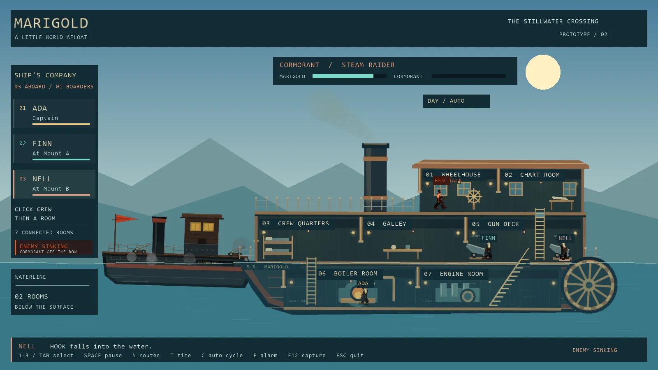Click the 'T time' shortcut hint
This screenshot has width=658, height=370.
(181, 356)
